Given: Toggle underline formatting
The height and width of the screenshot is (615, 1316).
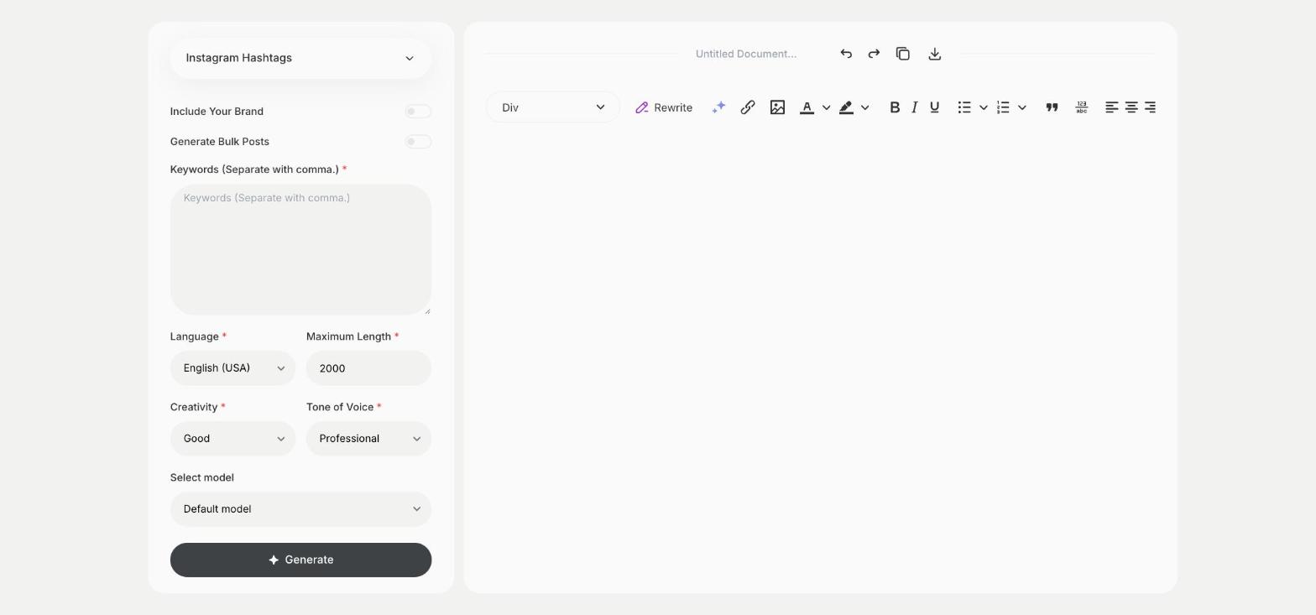Looking at the screenshot, I should (935, 107).
